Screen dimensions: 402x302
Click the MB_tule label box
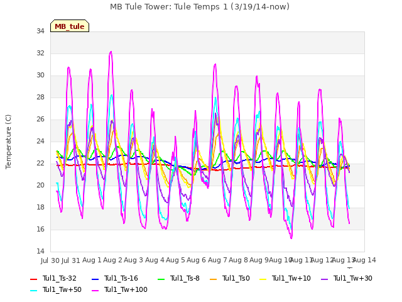(x=70, y=26)
